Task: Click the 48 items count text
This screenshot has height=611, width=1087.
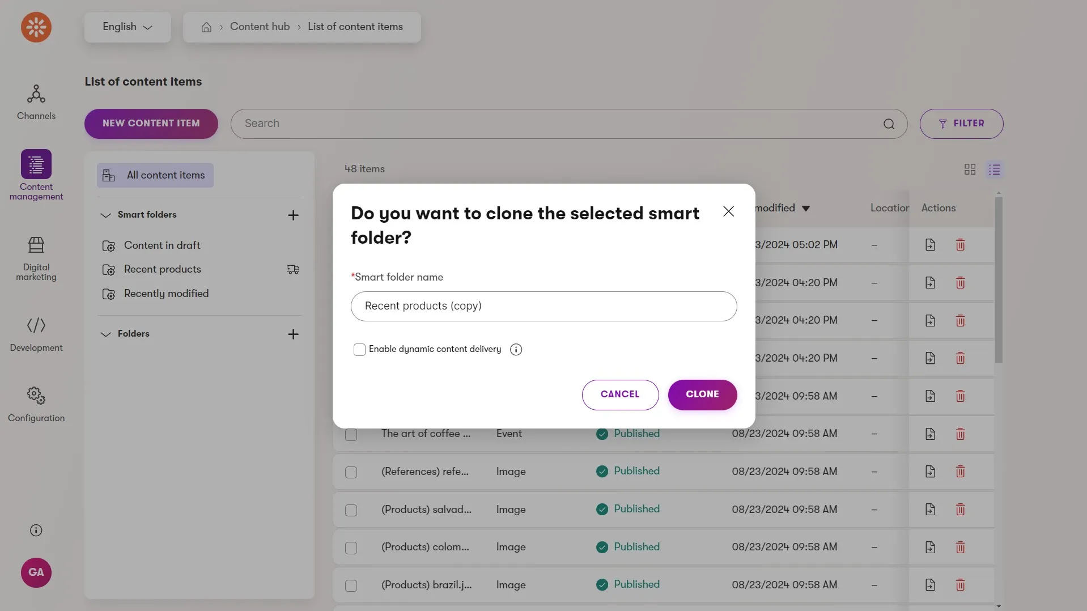Action: pyautogui.click(x=364, y=169)
